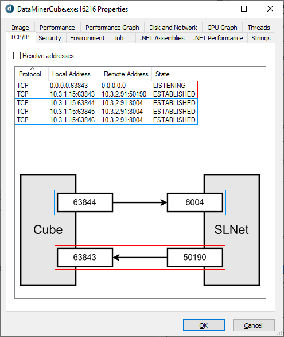The width and height of the screenshot is (284, 337).
Task: Switch to the Strings tab
Action: (261, 38)
